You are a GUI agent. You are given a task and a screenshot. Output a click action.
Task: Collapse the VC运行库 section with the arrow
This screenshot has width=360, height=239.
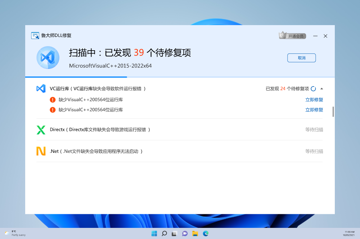(321, 89)
